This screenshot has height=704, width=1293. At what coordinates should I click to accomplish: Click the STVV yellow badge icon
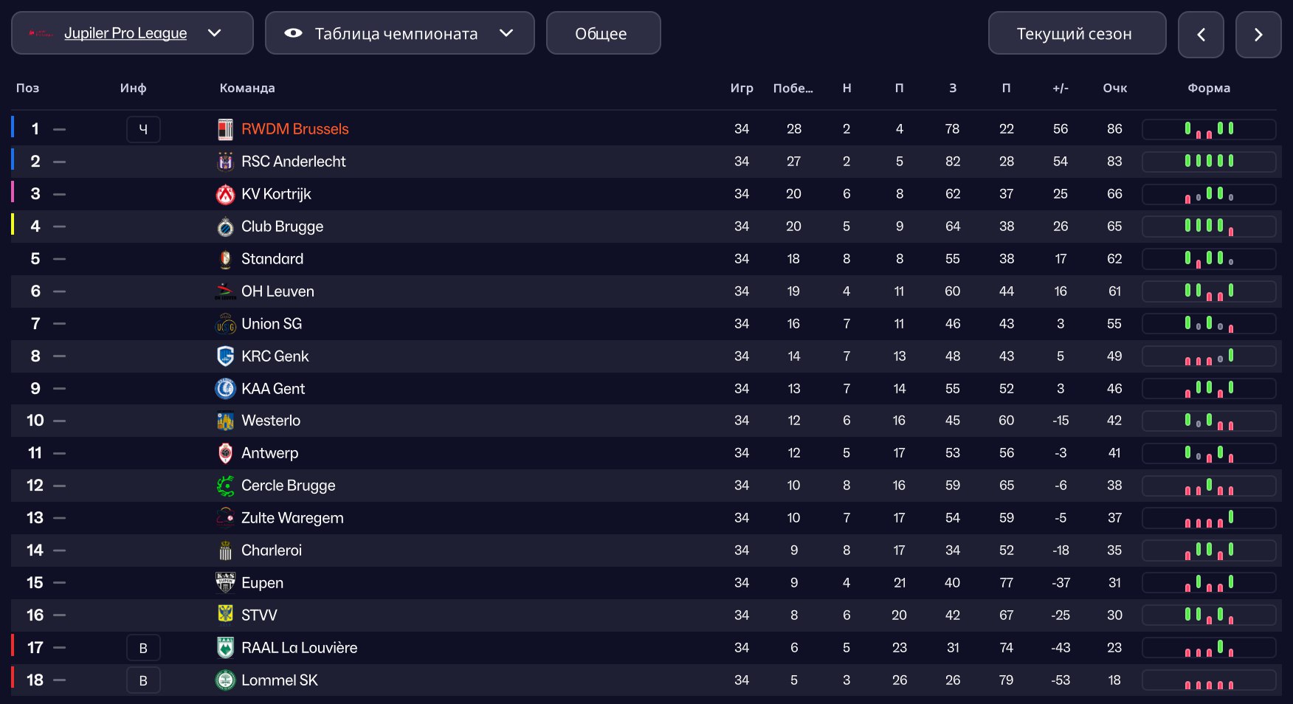pos(225,615)
